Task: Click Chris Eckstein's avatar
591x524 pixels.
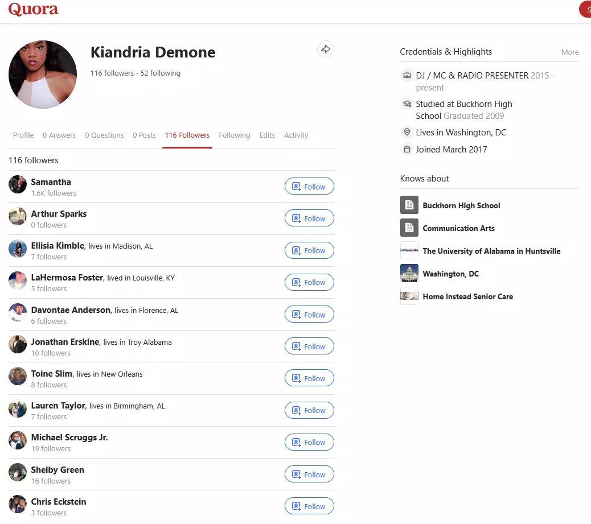Action: [x=18, y=504]
